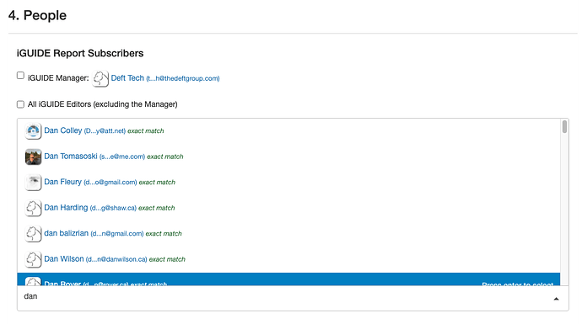Select the highlighted Dan Rover entry

click(288, 279)
